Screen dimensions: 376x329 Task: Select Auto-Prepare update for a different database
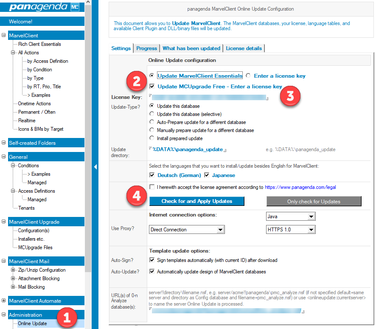(152, 122)
